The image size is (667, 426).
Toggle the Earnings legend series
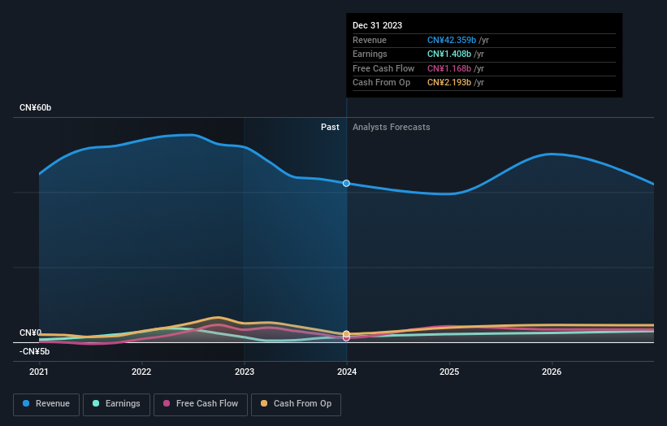[116, 404]
